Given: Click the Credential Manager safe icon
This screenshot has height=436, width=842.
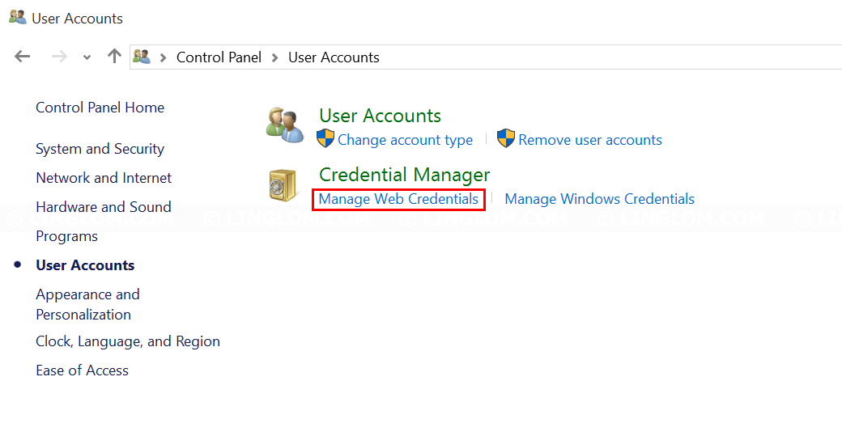Looking at the screenshot, I should [283, 185].
